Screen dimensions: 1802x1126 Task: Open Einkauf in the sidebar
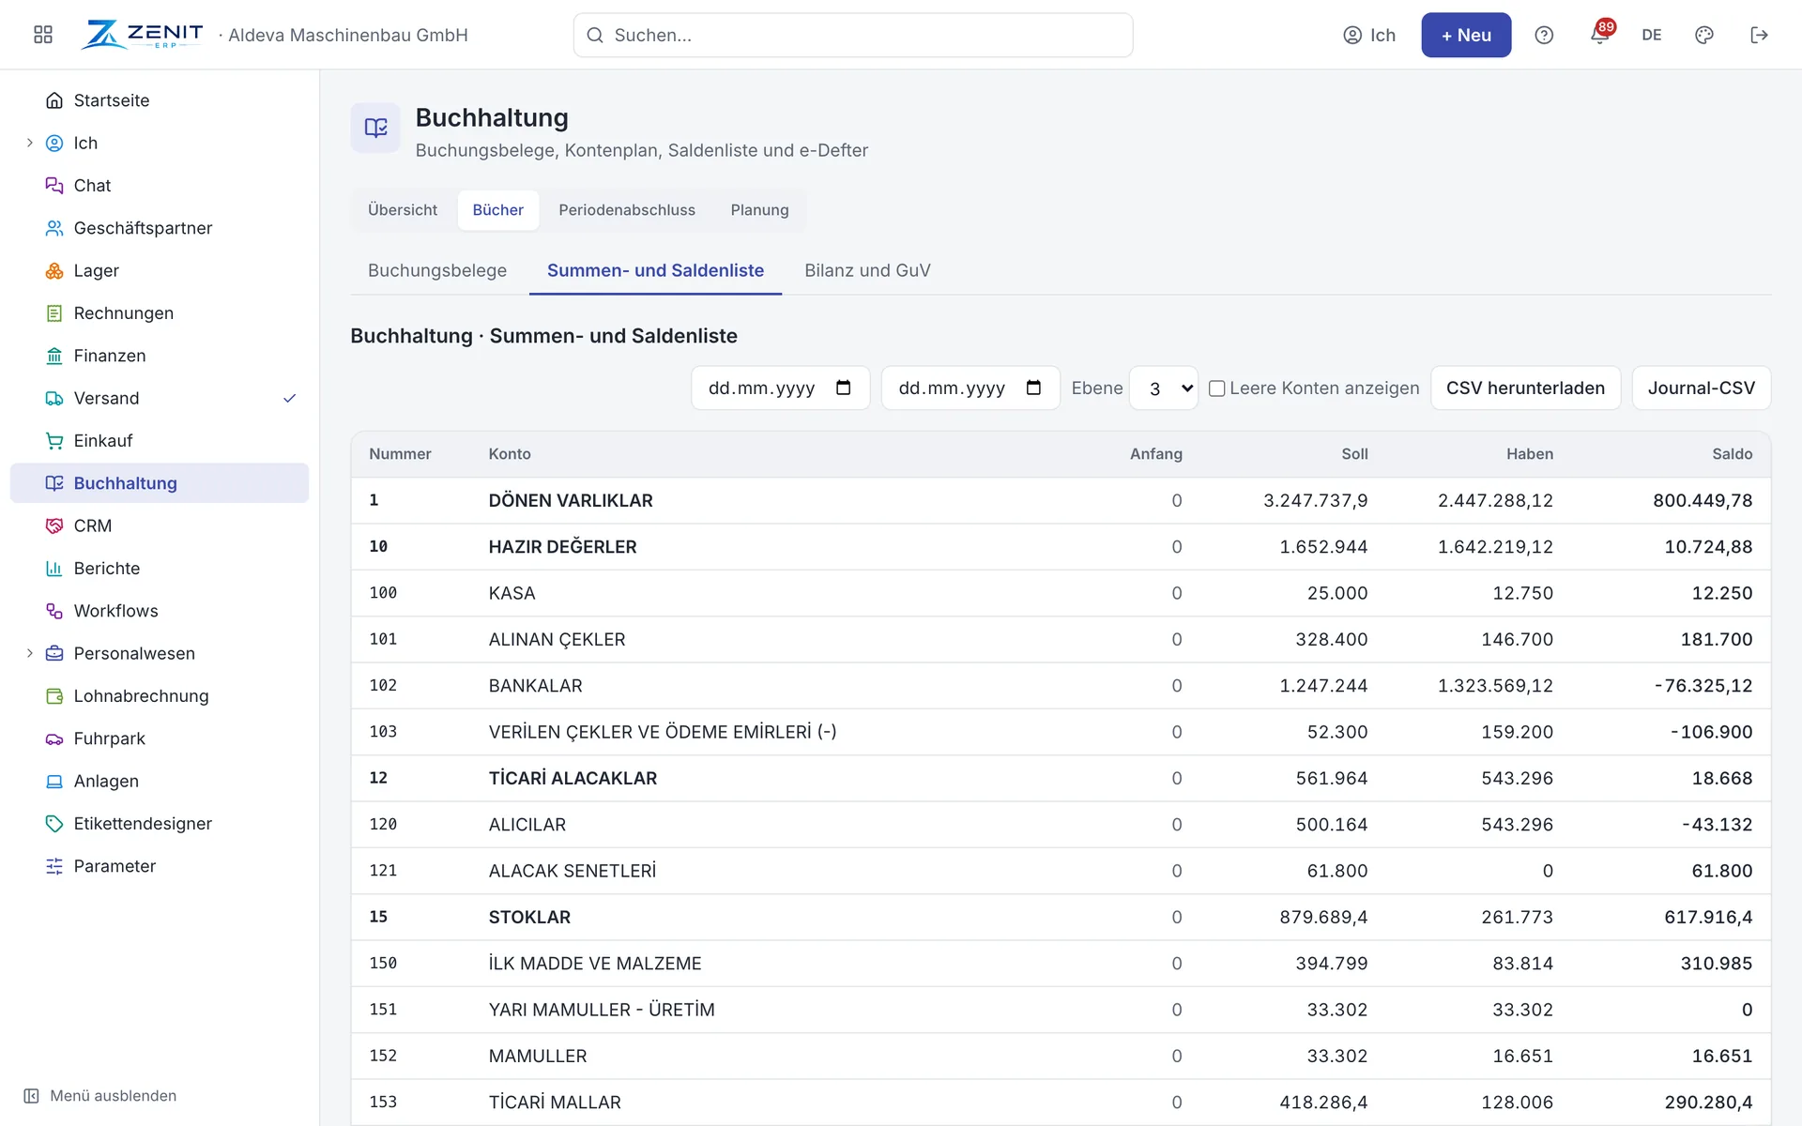(160, 441)
